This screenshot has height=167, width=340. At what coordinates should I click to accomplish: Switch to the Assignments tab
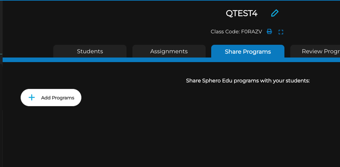click(169, 51)
